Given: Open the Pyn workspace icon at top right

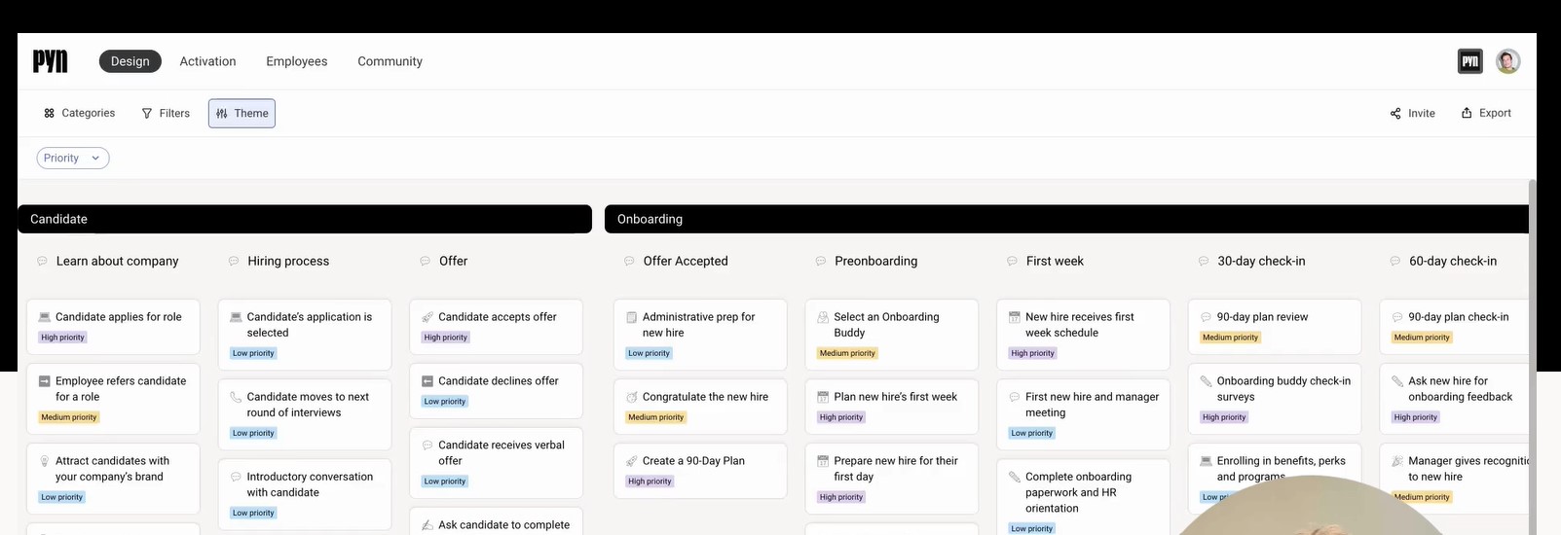Looking at the screenshot, I should (x=1469, y=61).
